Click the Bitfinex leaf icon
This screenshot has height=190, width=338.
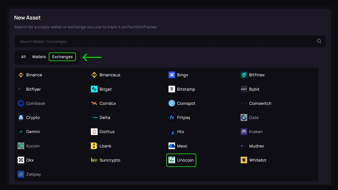pos(244,75)
